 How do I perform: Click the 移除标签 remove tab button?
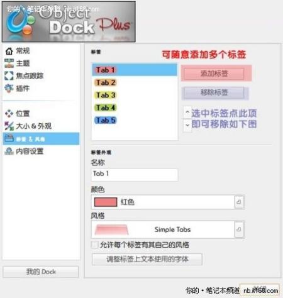pyautogui.click(x=214, y=92)
